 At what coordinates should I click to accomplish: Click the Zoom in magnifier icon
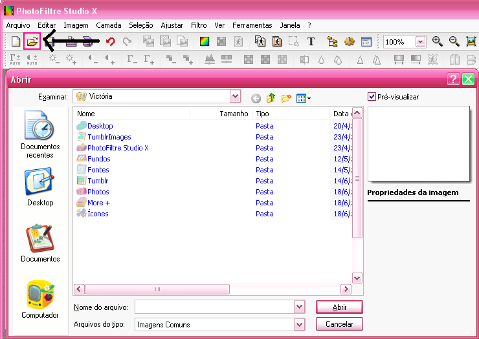(437, 41)
